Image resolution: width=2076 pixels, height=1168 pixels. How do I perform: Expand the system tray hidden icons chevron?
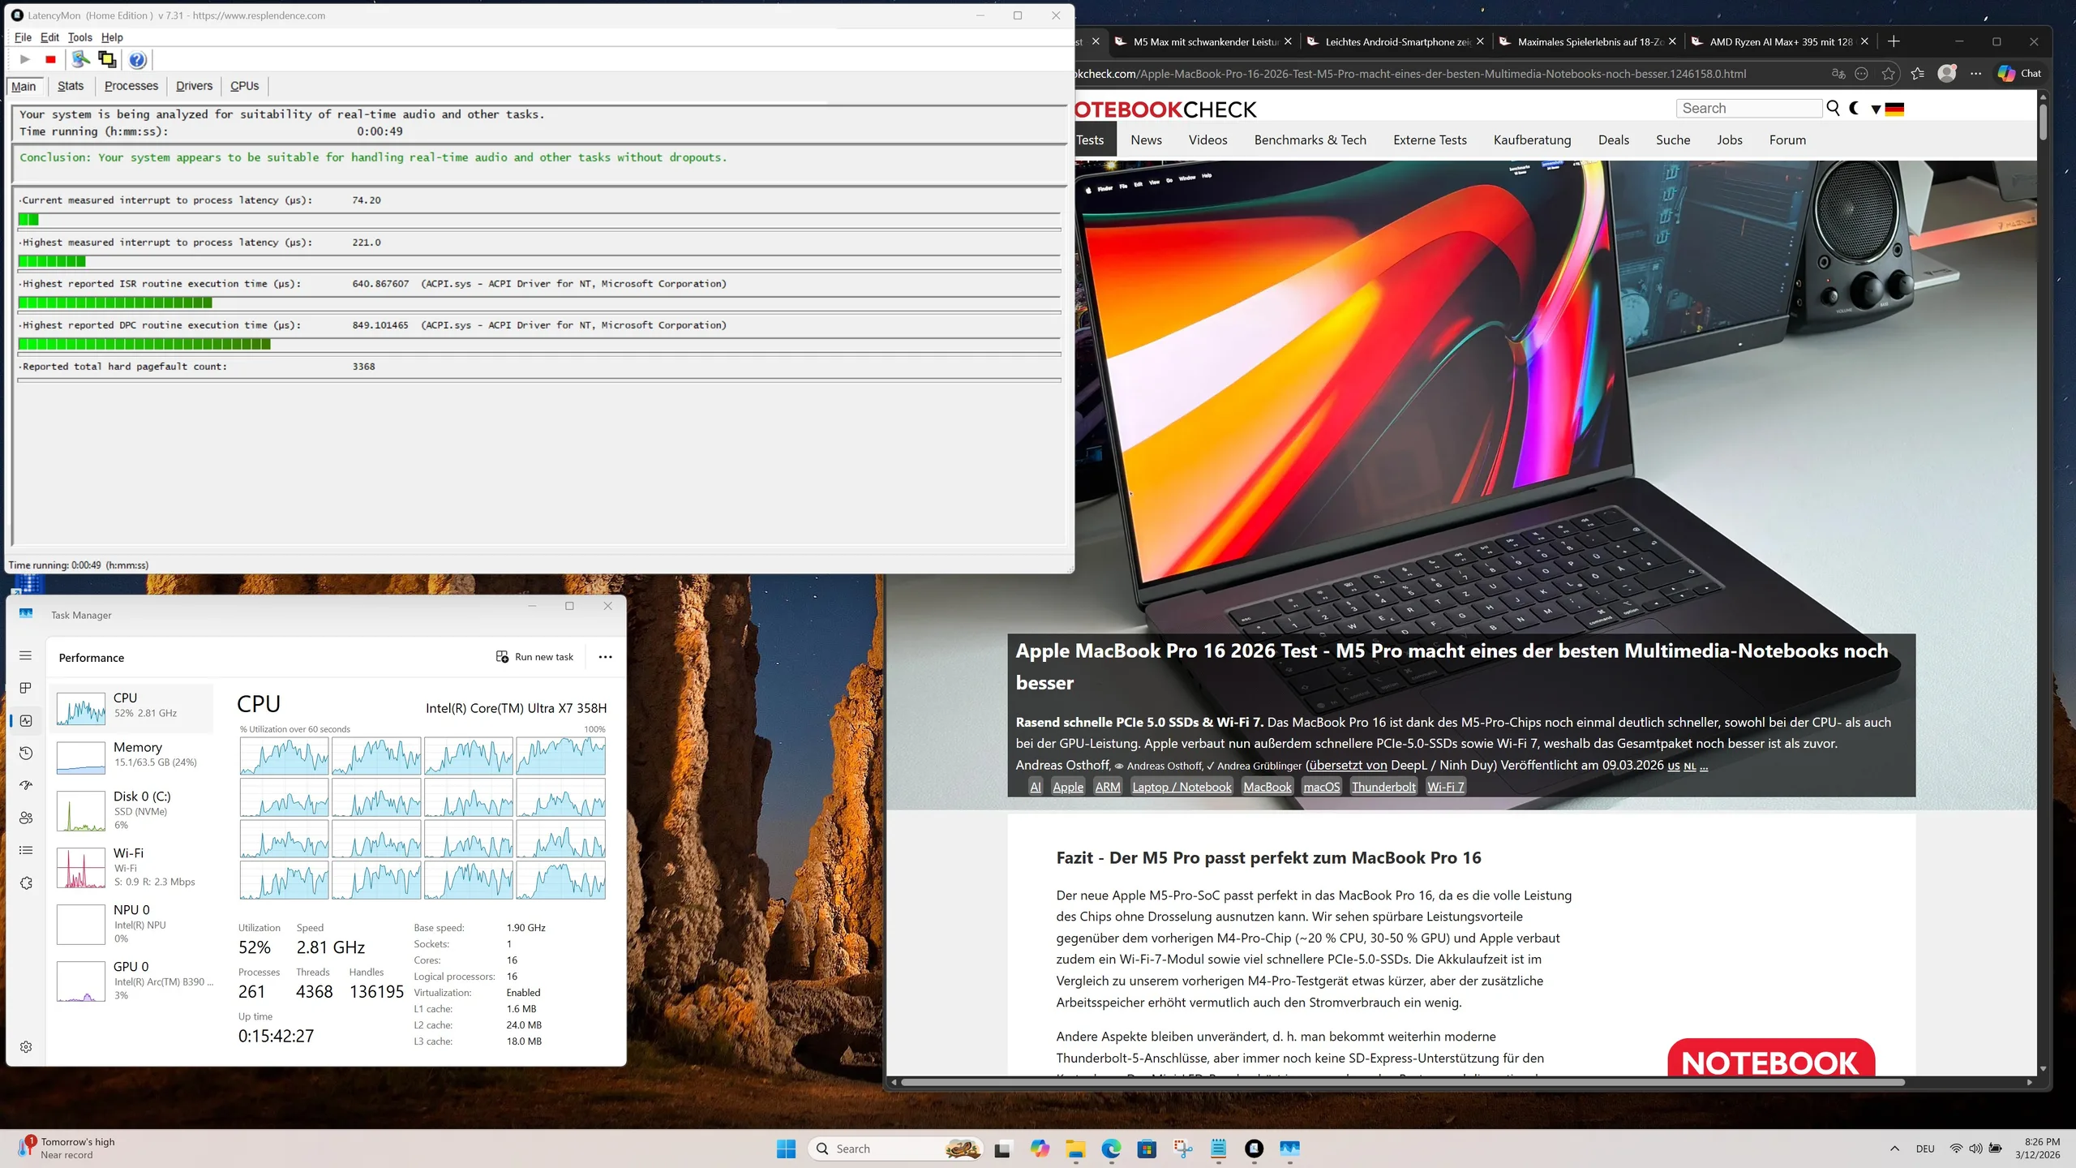1894,1149
